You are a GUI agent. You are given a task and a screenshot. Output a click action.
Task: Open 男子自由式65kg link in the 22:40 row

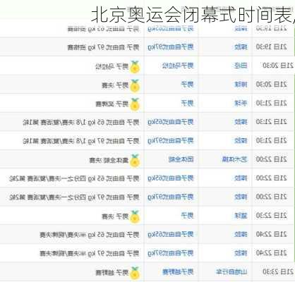(171, 234)
